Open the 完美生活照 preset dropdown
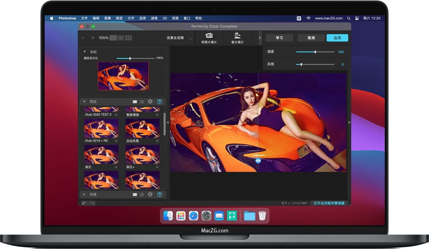The width and height of the screenshot is (429, 249). [191, 38]
